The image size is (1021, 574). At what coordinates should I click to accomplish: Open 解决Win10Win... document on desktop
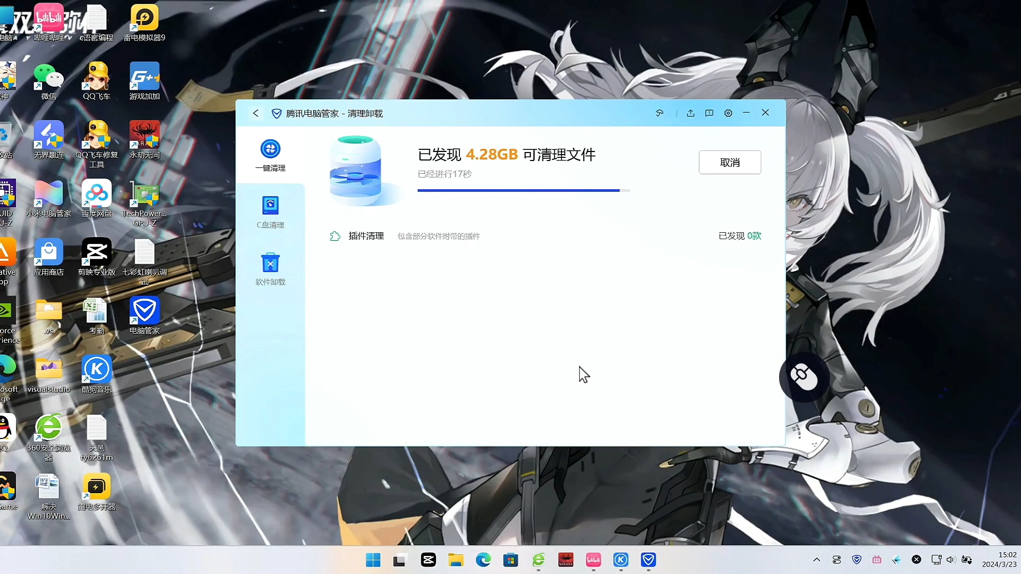tap(48, 495)
